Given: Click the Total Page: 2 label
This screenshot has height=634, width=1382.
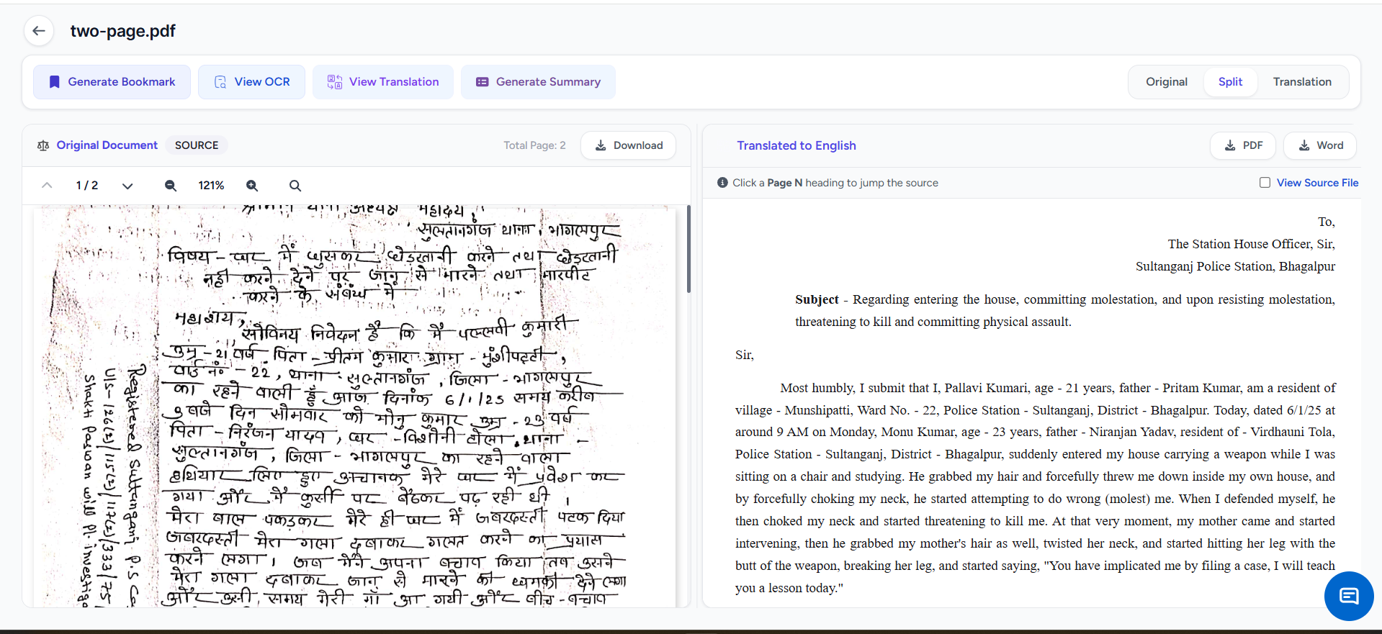Looking at the screenshot, I should (534, 145).
